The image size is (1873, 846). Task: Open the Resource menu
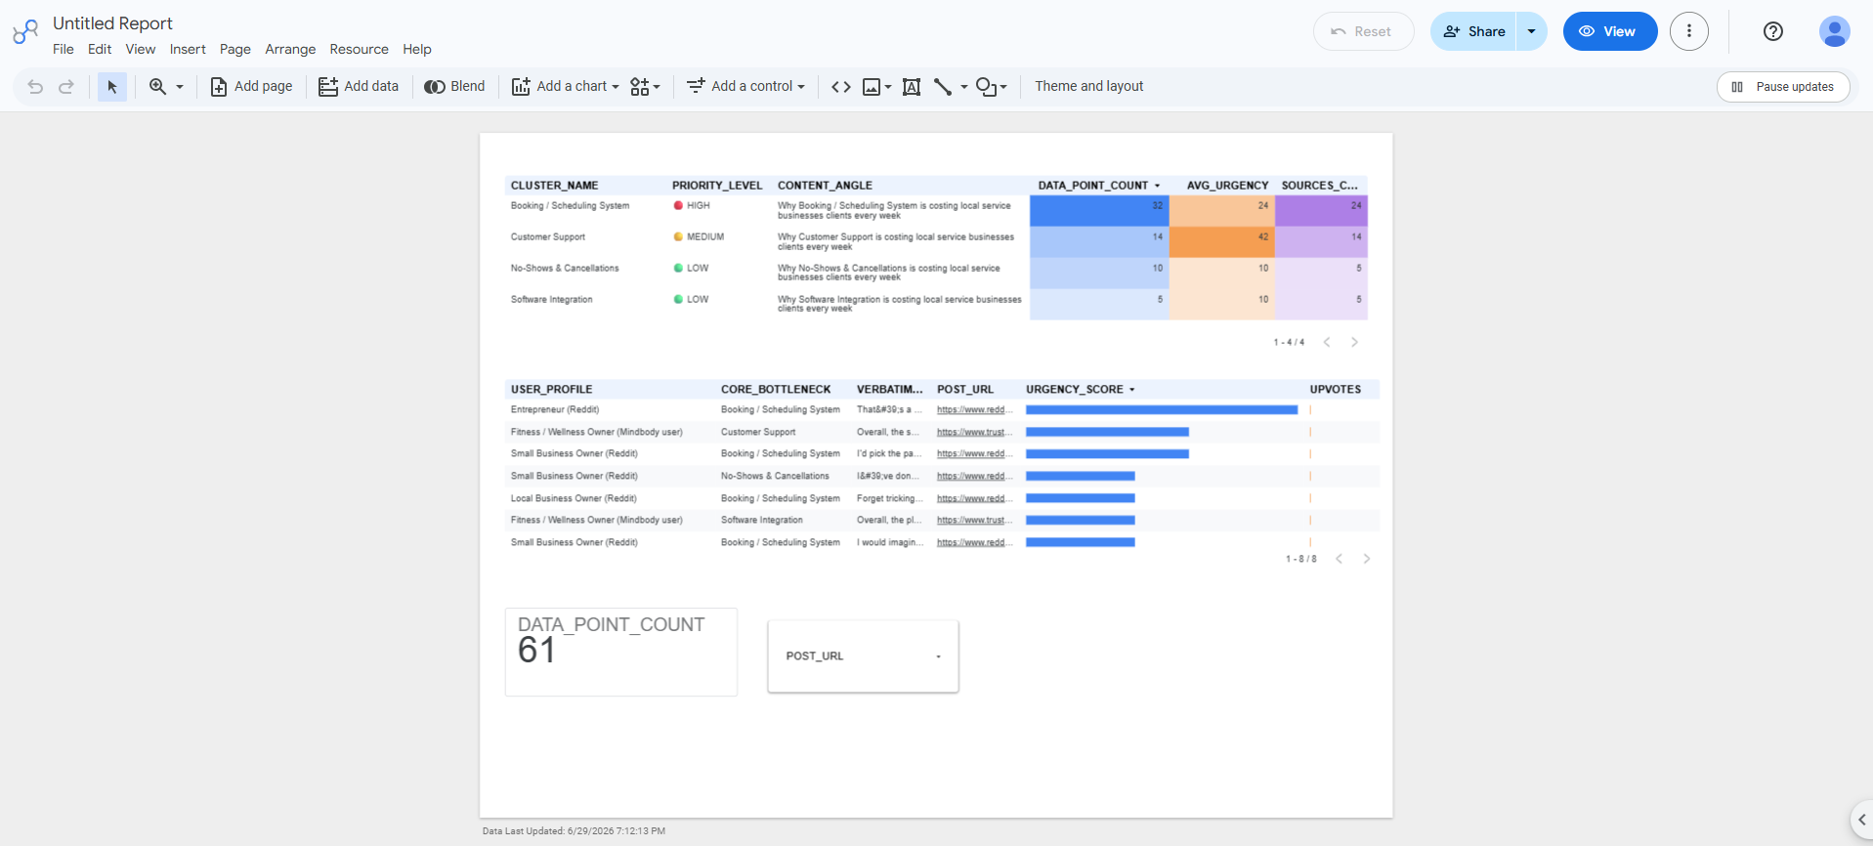click(x=359, y=49)
